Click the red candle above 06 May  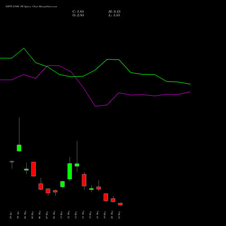click(41, 187)
